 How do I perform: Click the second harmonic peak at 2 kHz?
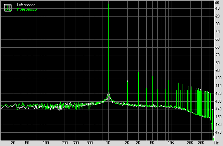coord(128,81)
